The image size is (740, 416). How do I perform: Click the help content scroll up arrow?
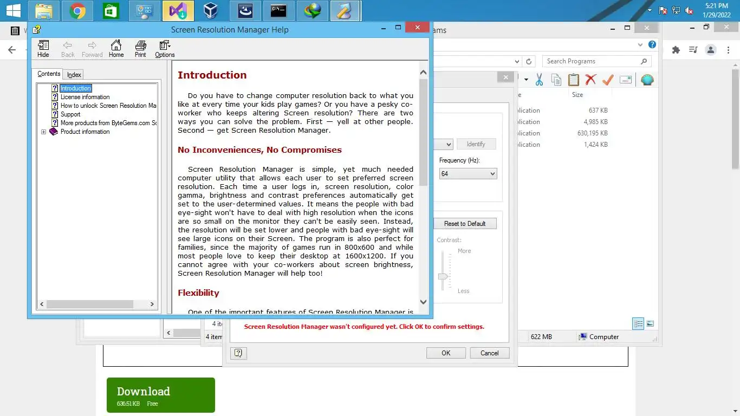click(423, 73)
